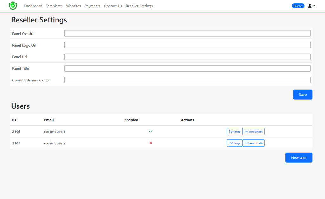Select the email cell rsdemouser2

click(x=55, y=143)
